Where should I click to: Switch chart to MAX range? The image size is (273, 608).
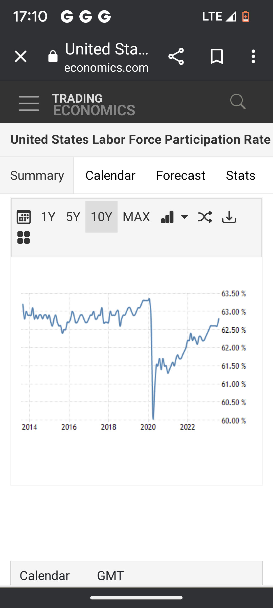(136, 217)
